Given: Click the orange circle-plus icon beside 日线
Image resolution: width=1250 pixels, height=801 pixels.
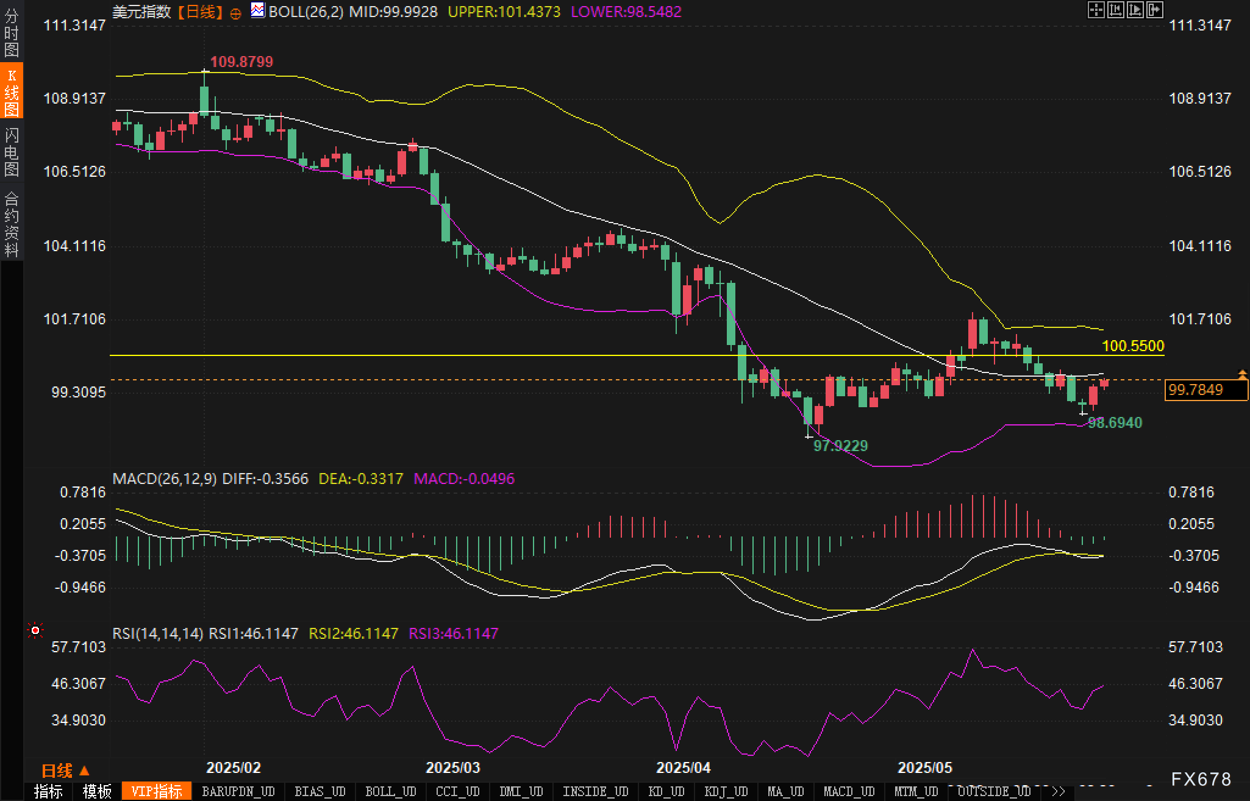Looking at the screenshot, I should (x=235, y=13).
